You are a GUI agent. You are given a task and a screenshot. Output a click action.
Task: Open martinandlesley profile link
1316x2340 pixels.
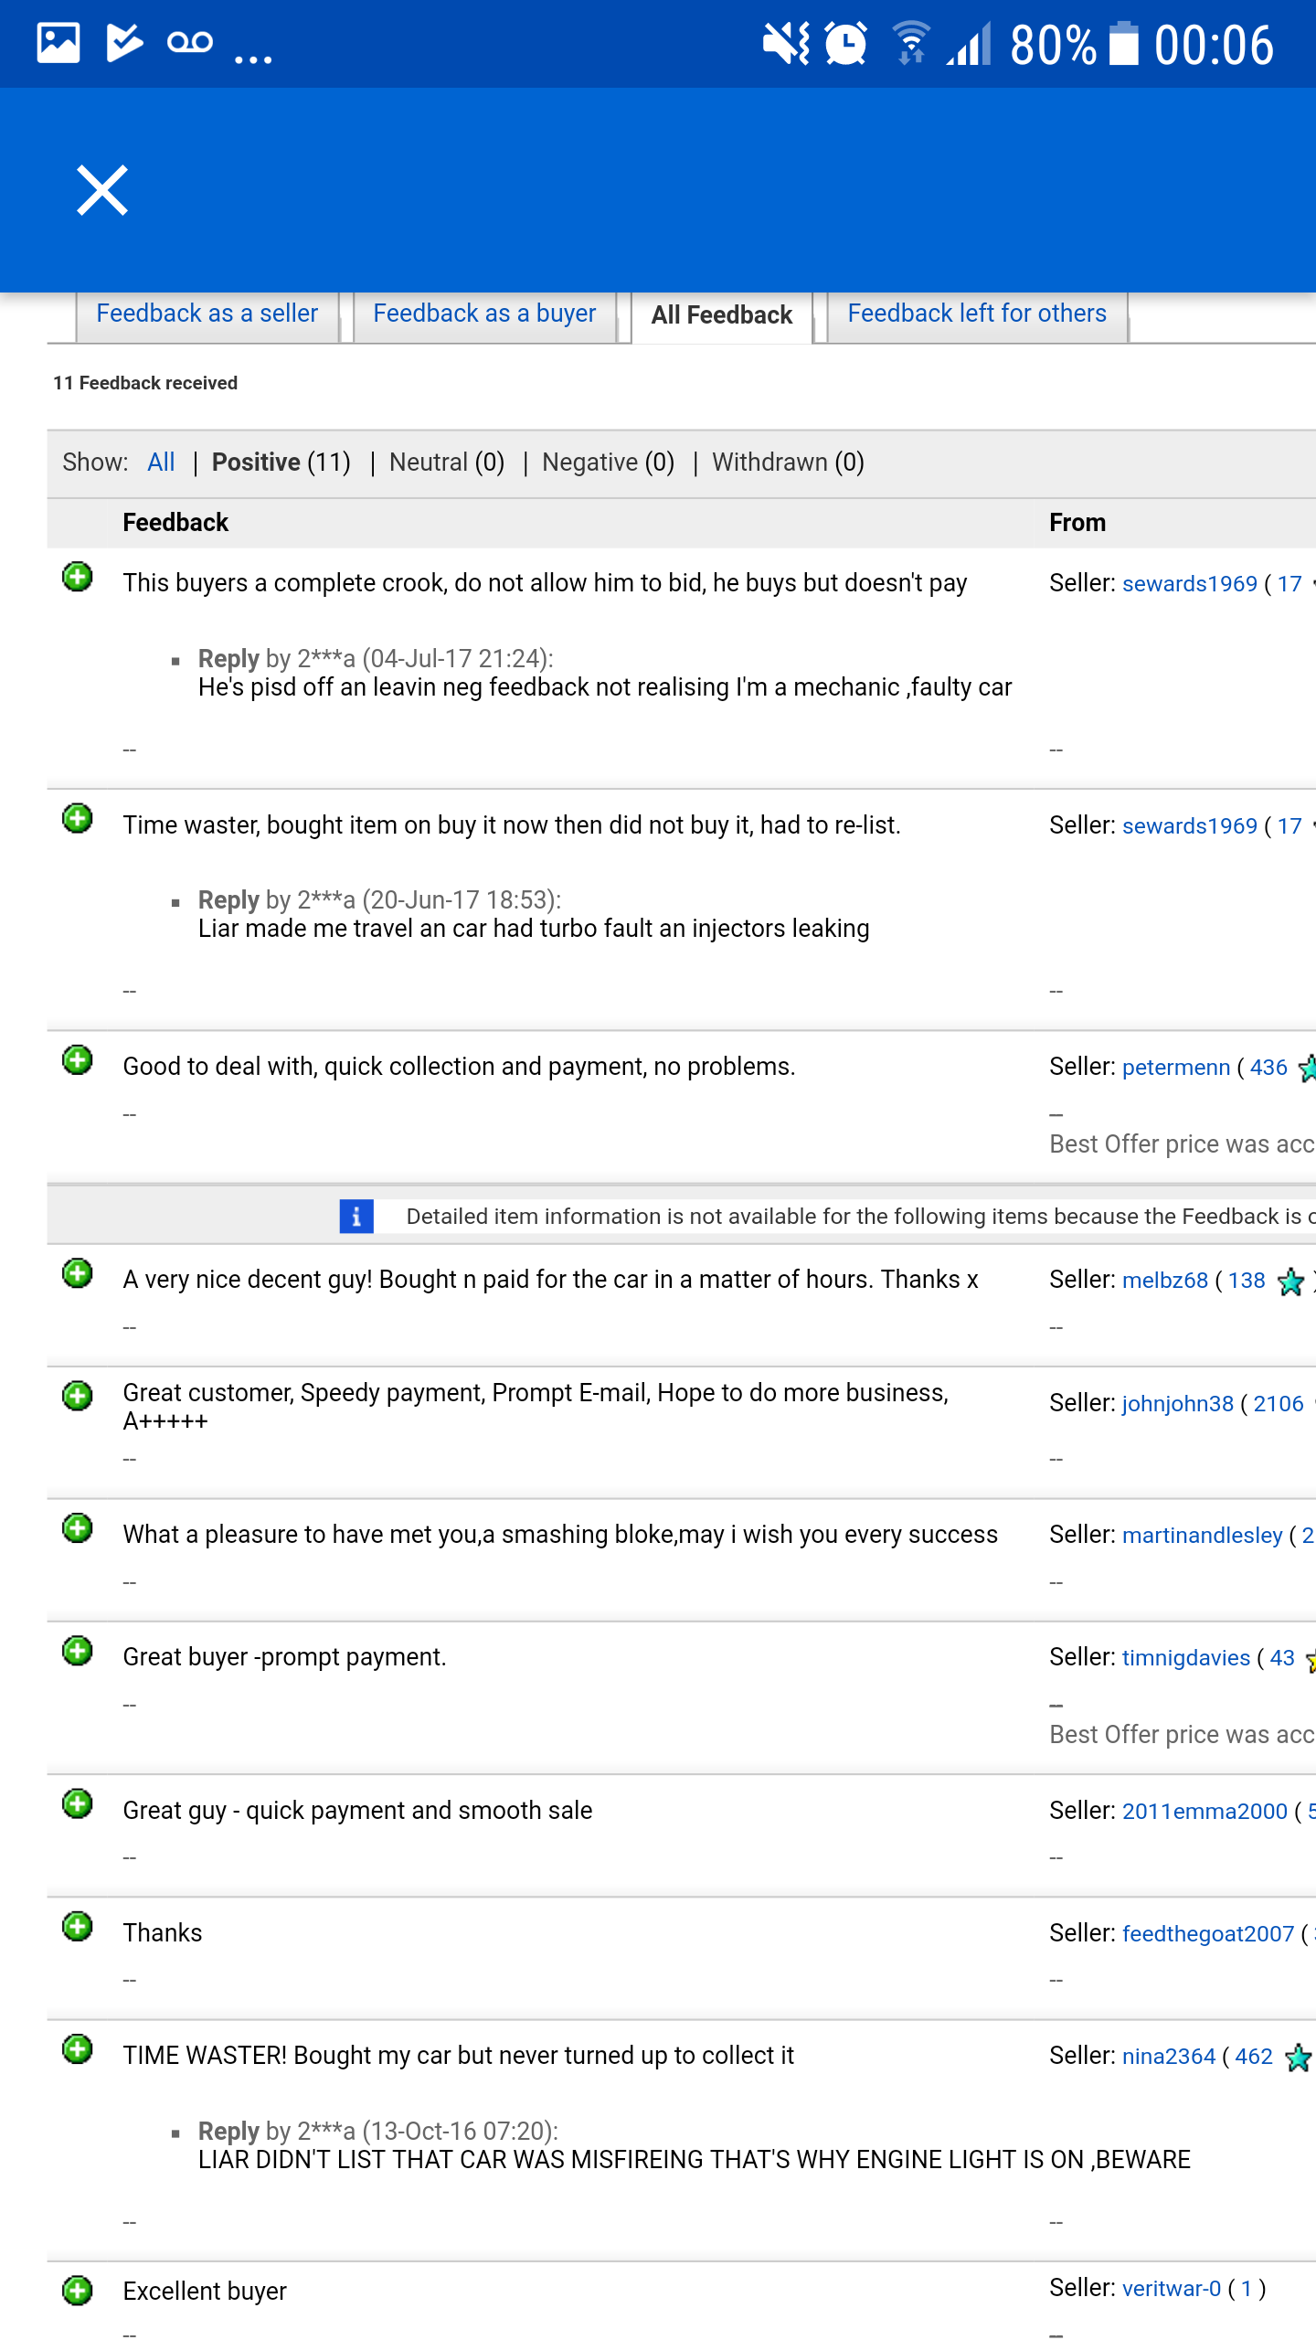tap(1203, 1536)
